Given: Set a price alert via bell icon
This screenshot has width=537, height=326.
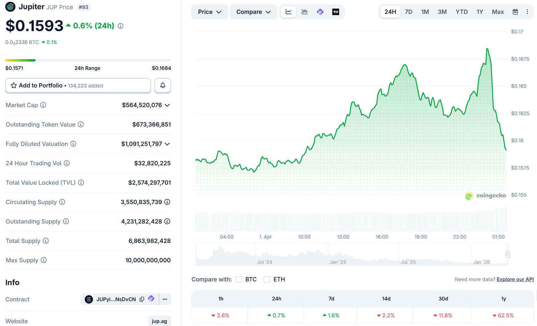Looking at the screenshot, I should pos(162,86).
